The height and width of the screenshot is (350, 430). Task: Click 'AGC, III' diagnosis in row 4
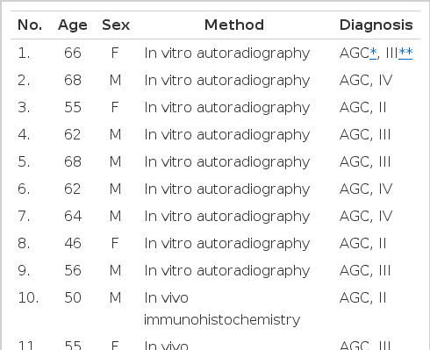click(365, 135)
